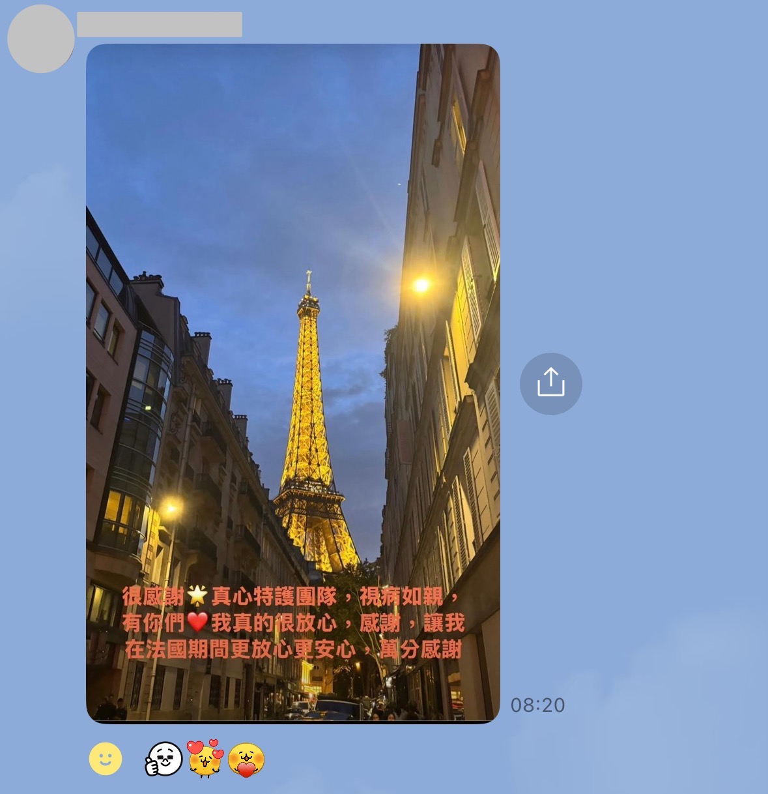The height and width of the screenshot is (794, 768).
Task: Click the star emoji in the caption
Action: click(197, 595)
